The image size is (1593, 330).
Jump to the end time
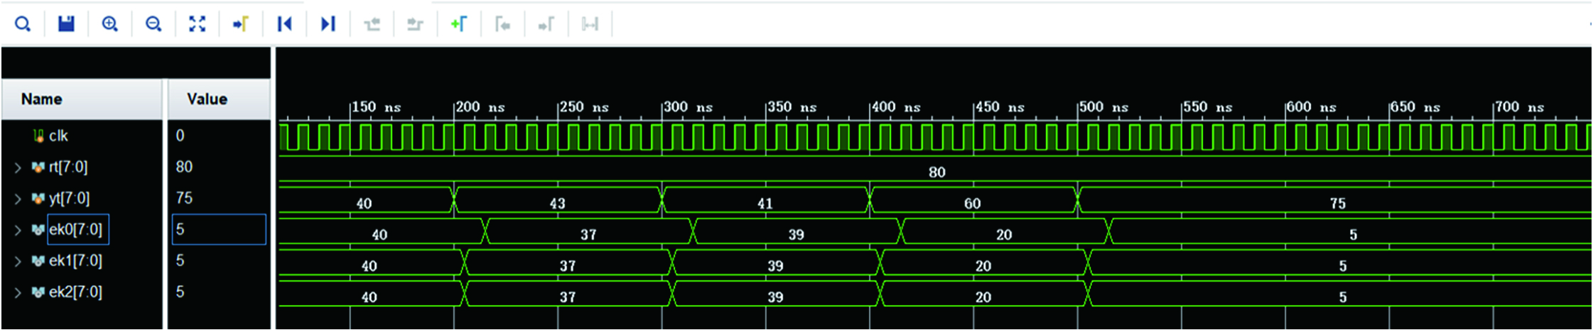328,24
